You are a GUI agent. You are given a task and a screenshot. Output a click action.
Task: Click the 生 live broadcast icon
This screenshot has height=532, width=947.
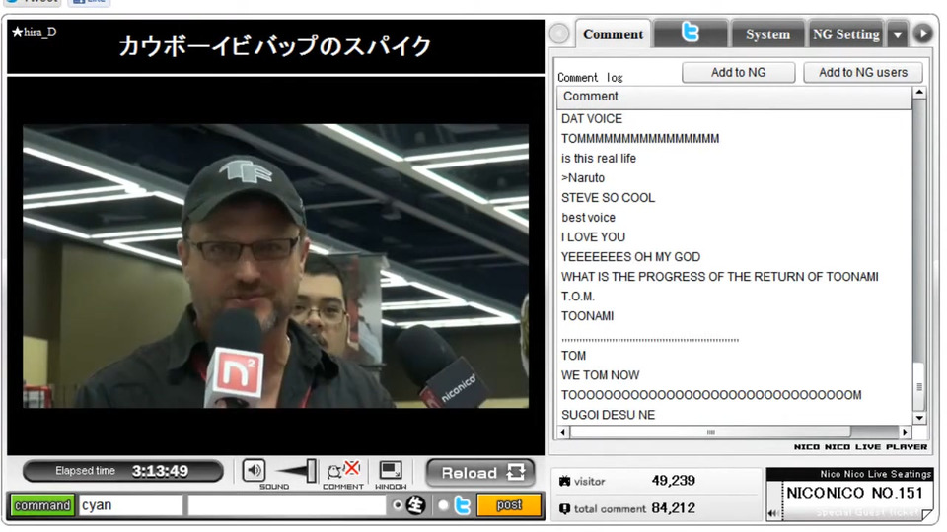click(x=415, y=505)
